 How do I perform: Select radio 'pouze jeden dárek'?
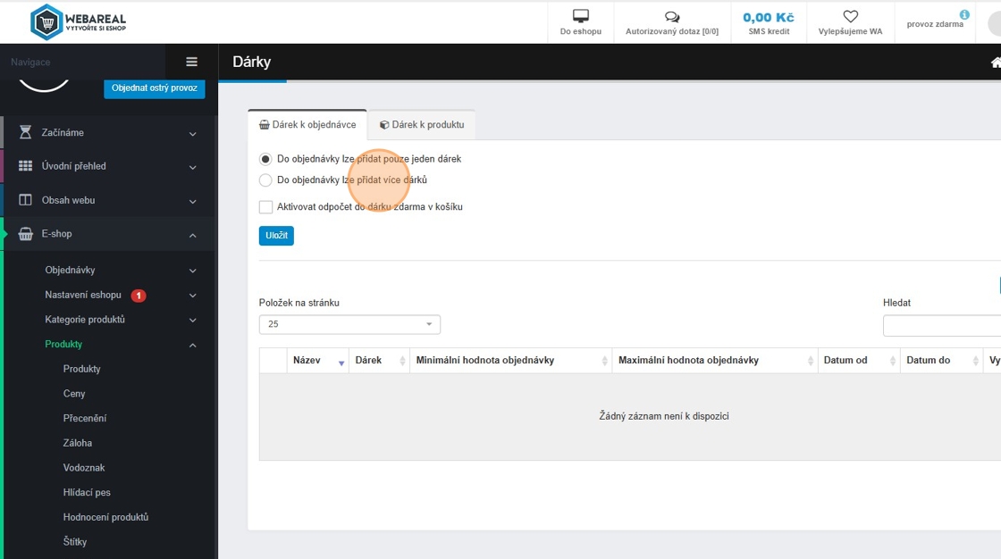[265, 159]
